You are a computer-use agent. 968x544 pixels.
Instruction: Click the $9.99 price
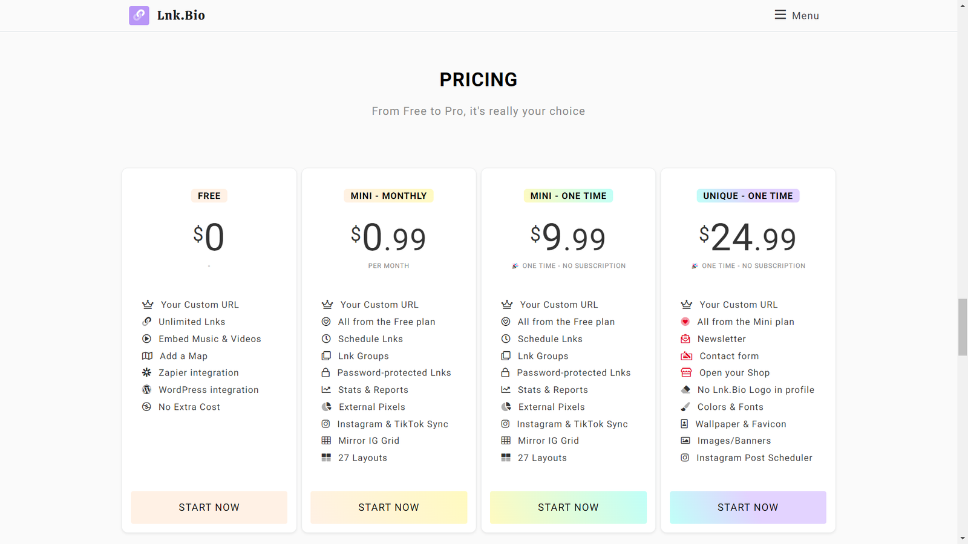point(568,237)
